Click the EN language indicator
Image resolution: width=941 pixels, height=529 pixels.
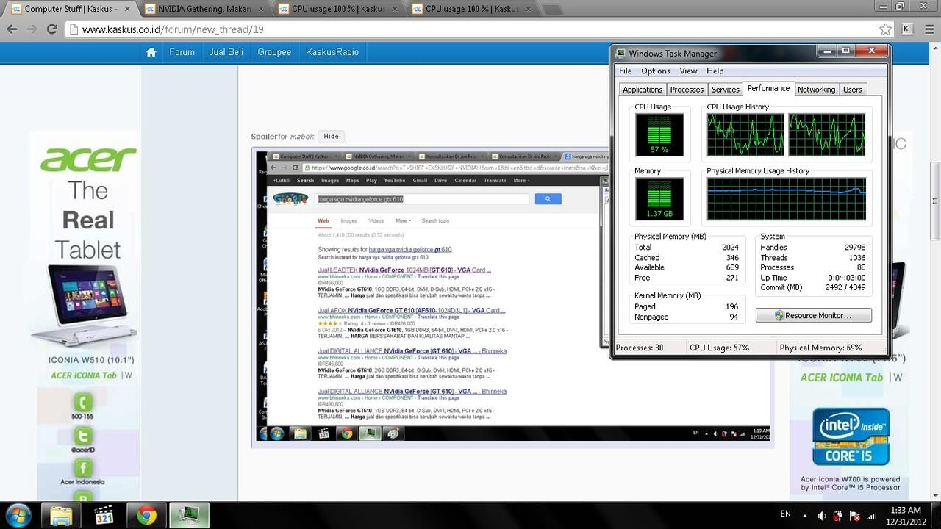(785, 514)
